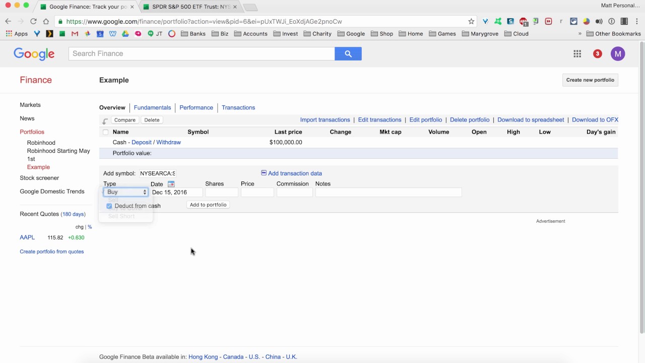
Task: Go back to previous page
Action: point(8,21)
